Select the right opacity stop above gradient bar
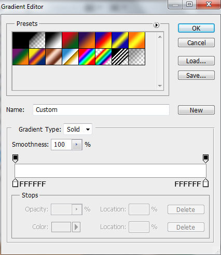Viewport: 221px width, 255px height. click(205, 159)
